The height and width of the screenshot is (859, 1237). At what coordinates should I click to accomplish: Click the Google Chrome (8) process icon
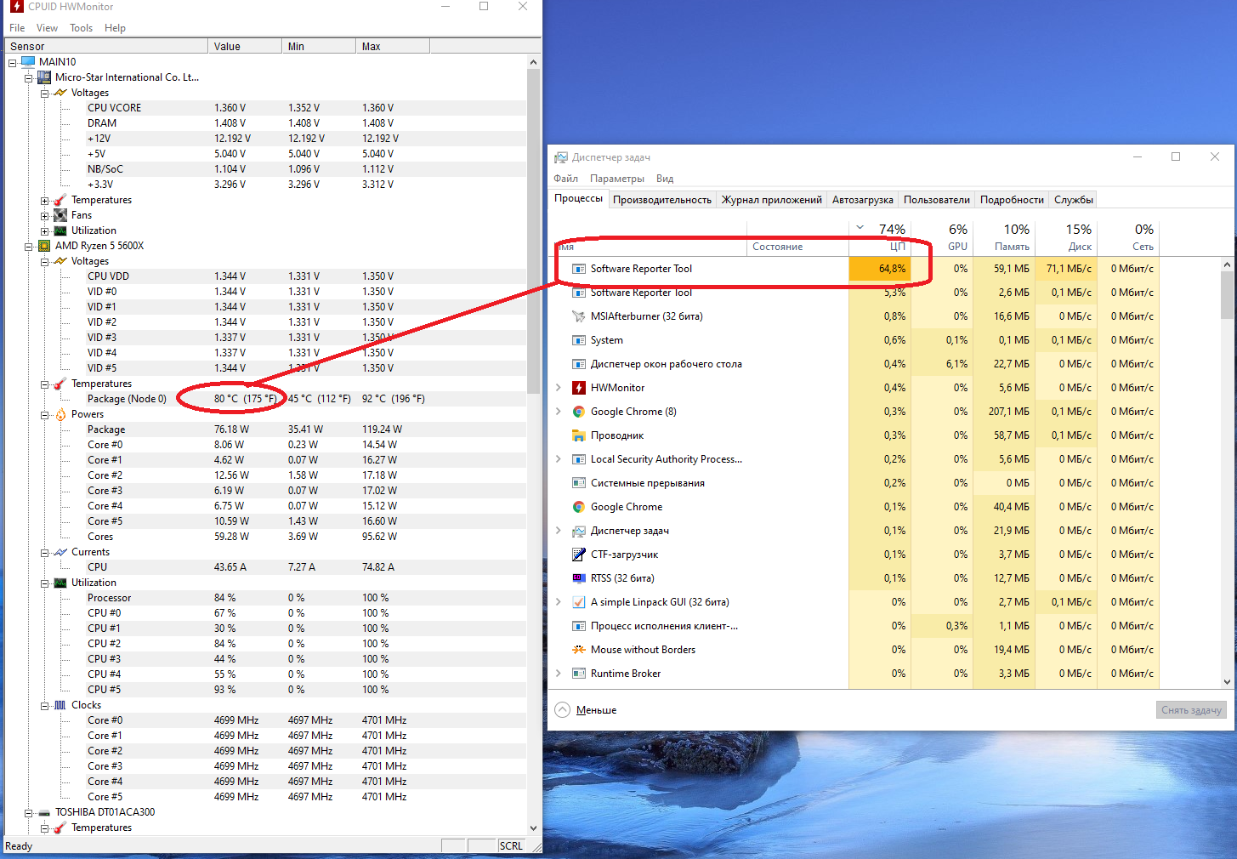(579, 412)
